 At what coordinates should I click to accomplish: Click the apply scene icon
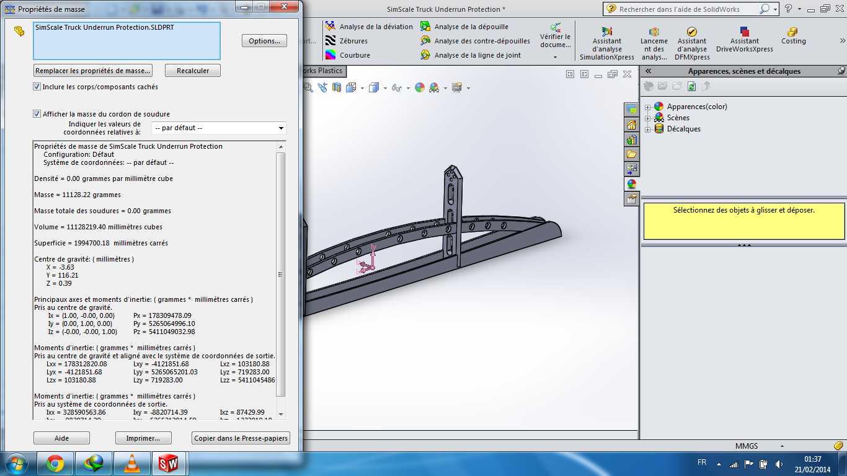click(x=434, y=88)
